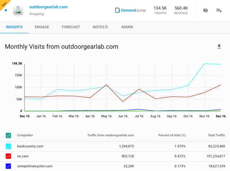Click the Shopping category label
The width and height of the screenshot is (230, 171).
click(x=36, y=14)
